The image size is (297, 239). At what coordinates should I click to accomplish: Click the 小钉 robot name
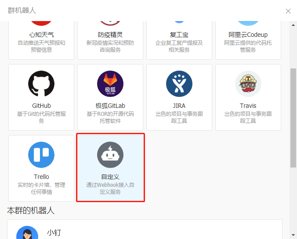[x=54, y=232]
